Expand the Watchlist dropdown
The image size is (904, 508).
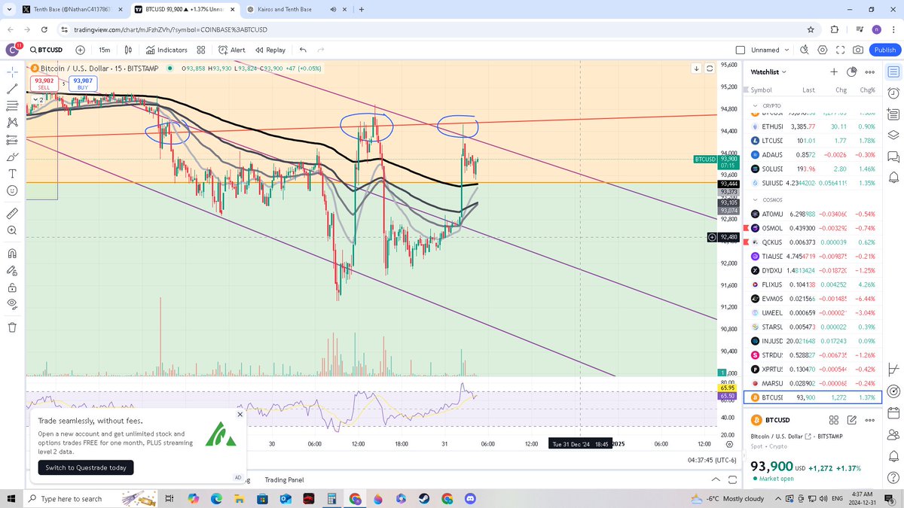click(768, 71)
